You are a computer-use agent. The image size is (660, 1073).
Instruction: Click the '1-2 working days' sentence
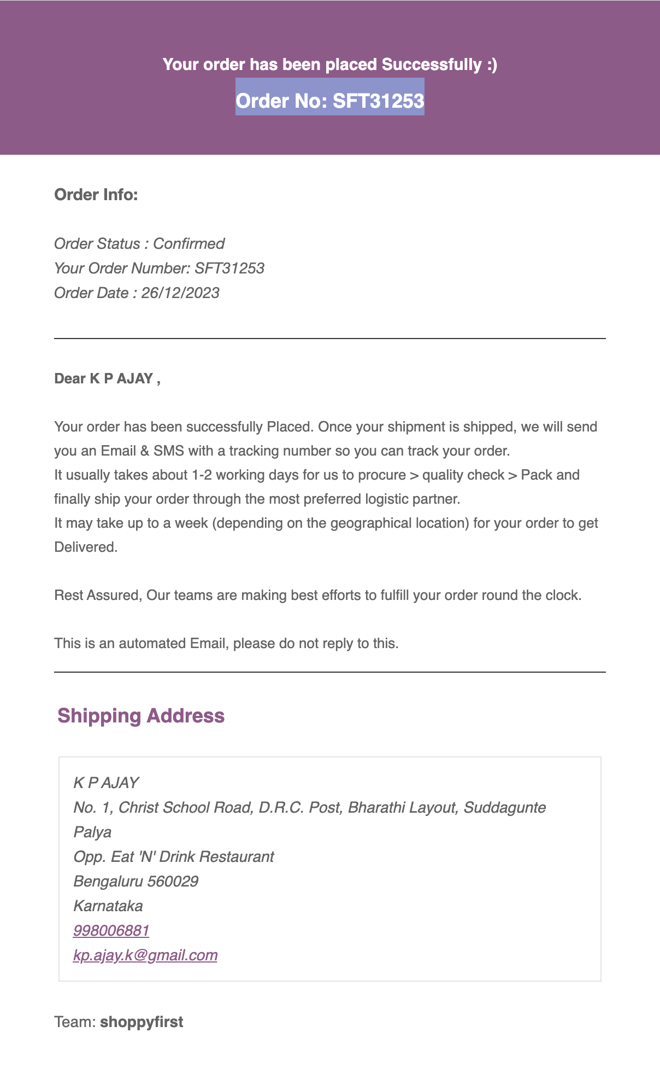pos(316,475)
